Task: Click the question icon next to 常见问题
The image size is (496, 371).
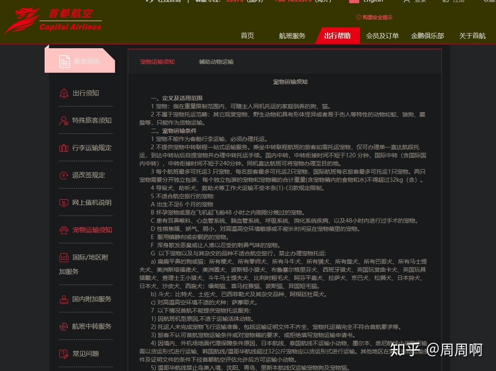Action: coord(64,354)
